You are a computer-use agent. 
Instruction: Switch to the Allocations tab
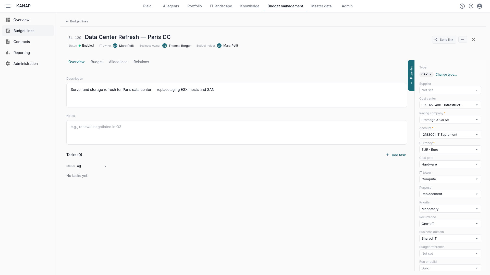[x=118, y=62]
